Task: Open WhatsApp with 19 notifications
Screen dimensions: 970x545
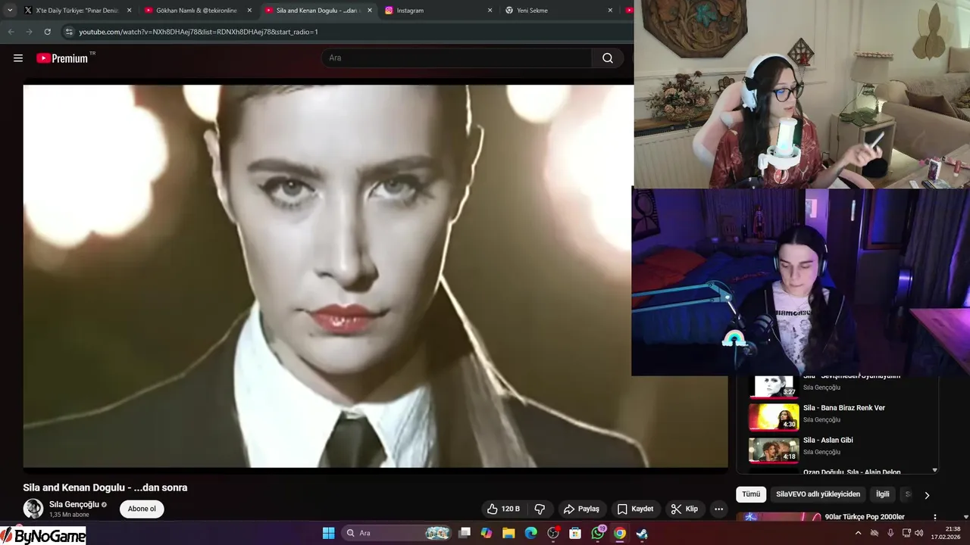Action: [598, 533]
